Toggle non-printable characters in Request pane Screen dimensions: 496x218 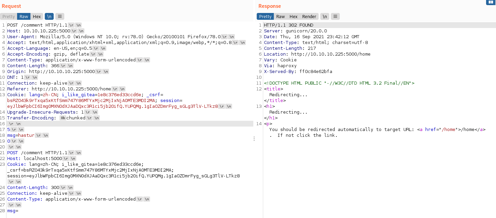pos(50,16)
